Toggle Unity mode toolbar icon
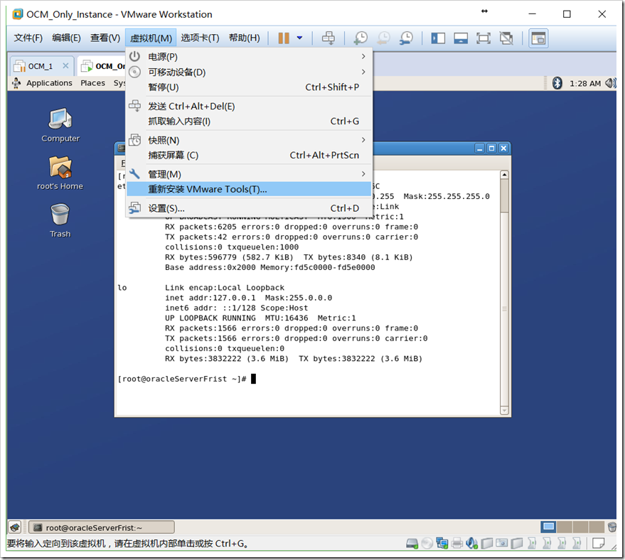625x560 pixels. point(507,38)
